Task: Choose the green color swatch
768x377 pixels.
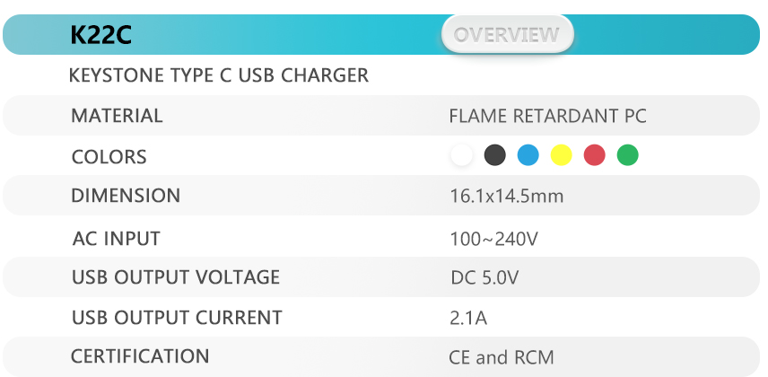Action: click(627, 155)
